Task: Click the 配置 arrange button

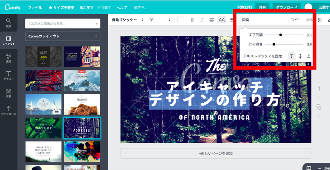Action: (x=310, y=20)
